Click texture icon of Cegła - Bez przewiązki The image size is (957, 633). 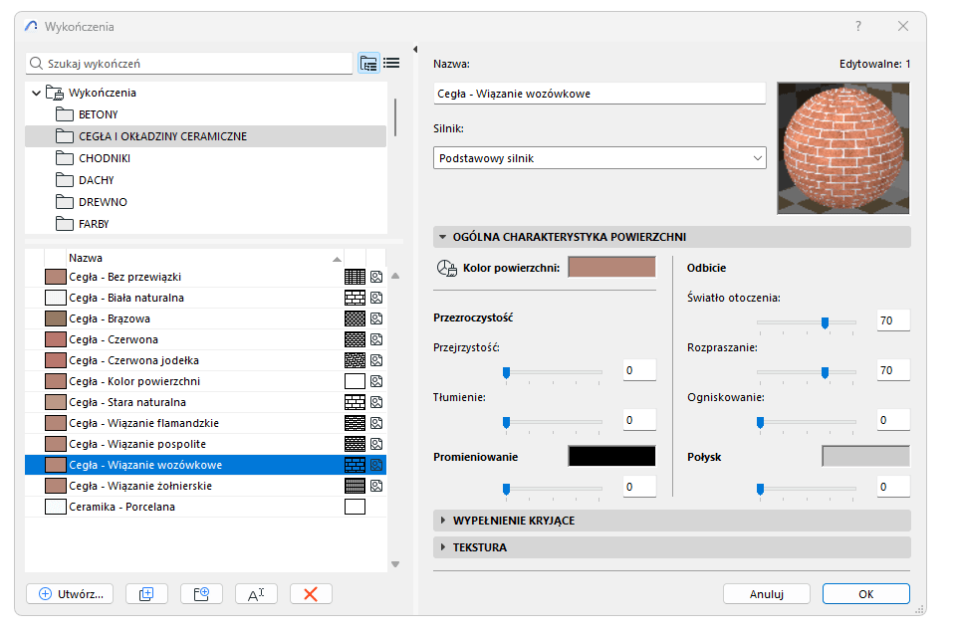pyautogui.click(x=376, y=277)
